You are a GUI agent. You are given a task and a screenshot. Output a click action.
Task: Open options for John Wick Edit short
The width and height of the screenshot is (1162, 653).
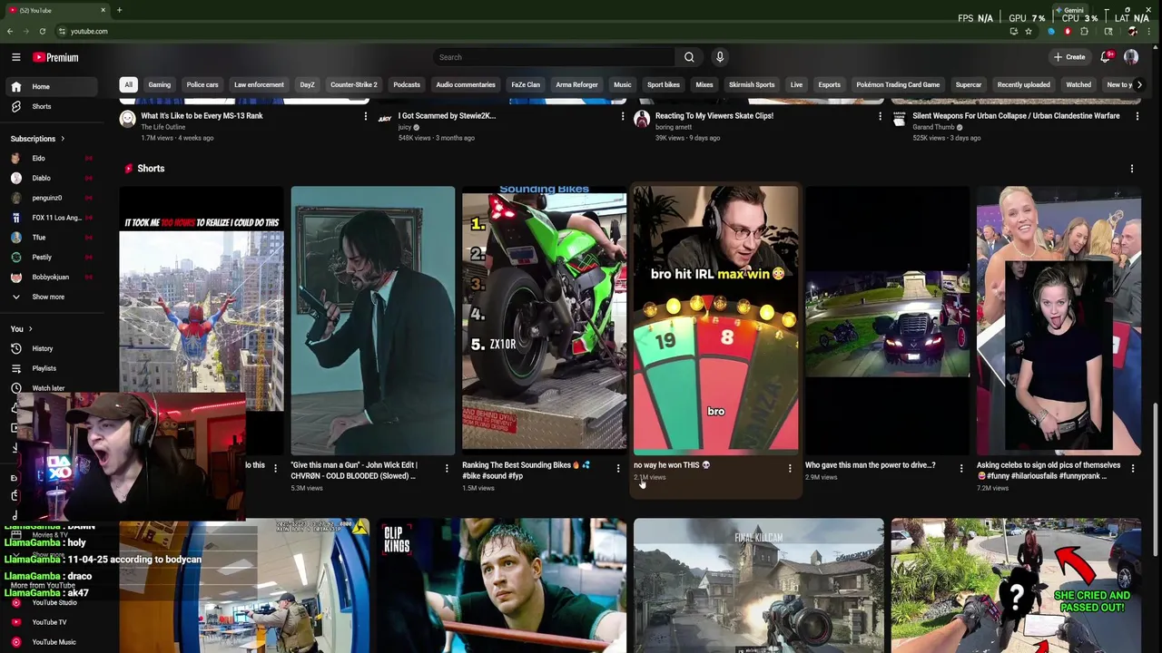(x=447, y=469)
